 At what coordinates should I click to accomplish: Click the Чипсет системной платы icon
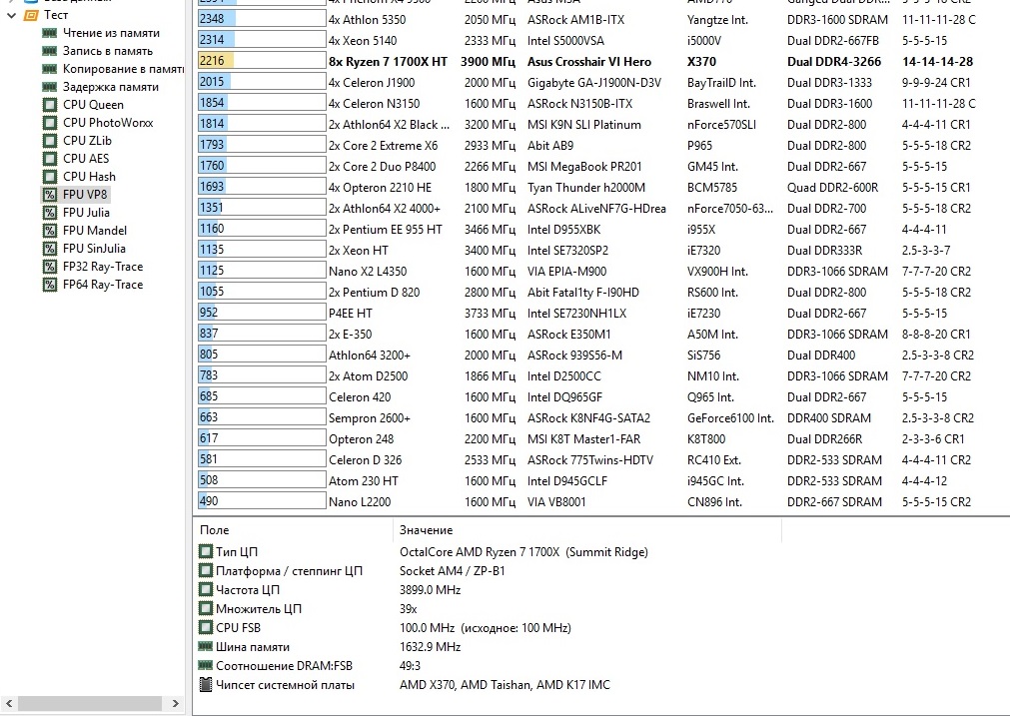coord(206,684)
